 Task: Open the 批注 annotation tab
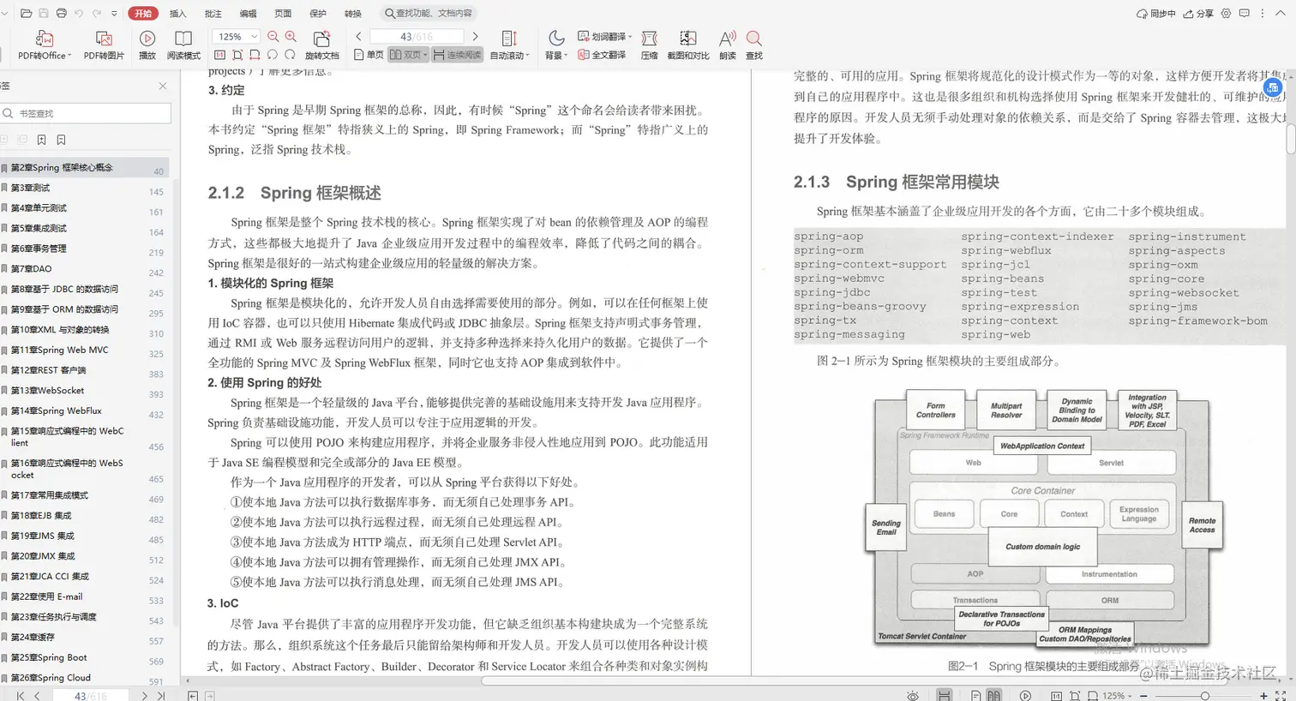click(213, 13)
